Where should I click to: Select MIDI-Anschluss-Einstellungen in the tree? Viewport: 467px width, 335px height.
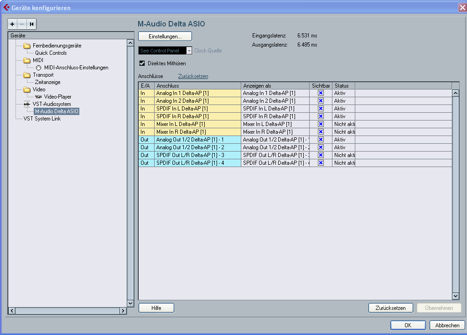pos(76,68)
